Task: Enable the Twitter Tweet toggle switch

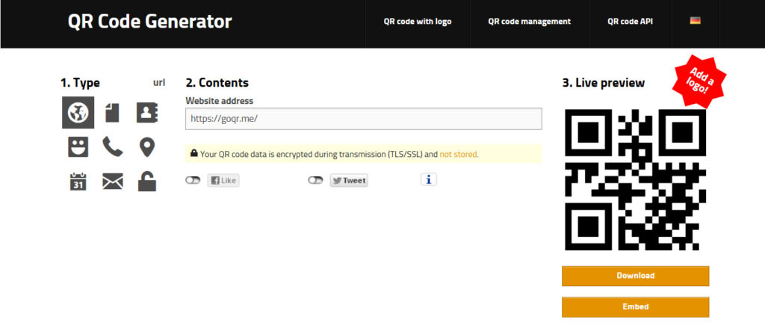Action: 315,180
